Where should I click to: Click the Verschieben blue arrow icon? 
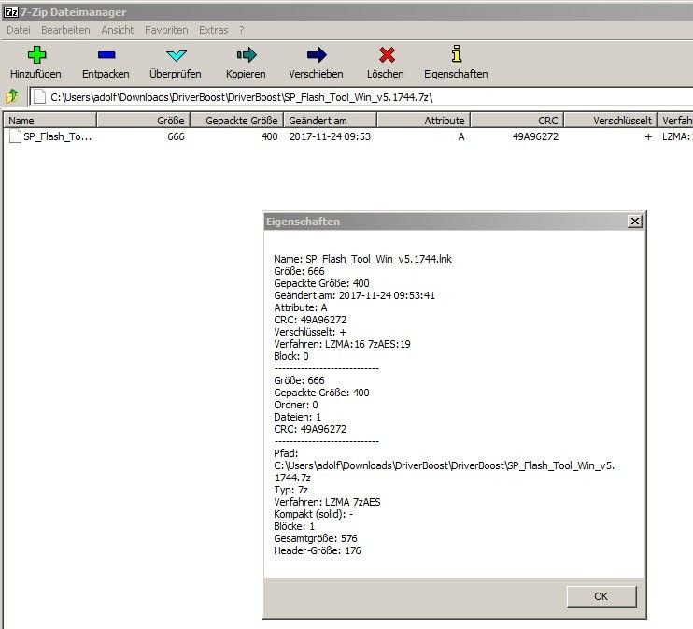(x=317, y=55)
